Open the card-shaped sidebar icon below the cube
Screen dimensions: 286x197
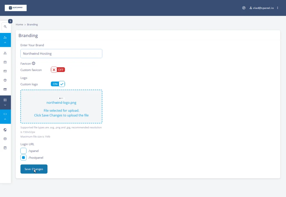5,89
